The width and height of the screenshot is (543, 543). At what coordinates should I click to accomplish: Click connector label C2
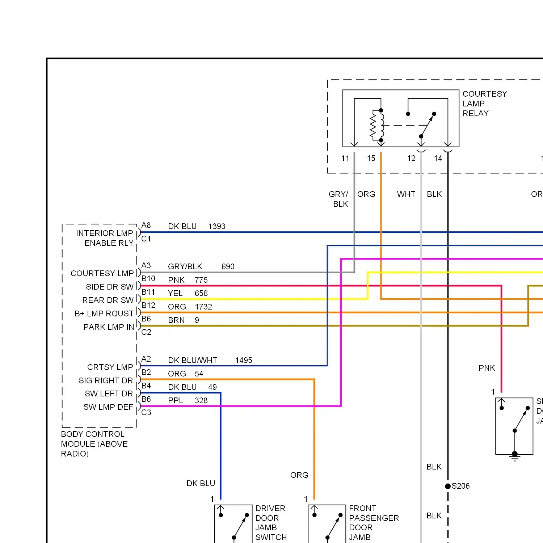[x=146, y=332]
